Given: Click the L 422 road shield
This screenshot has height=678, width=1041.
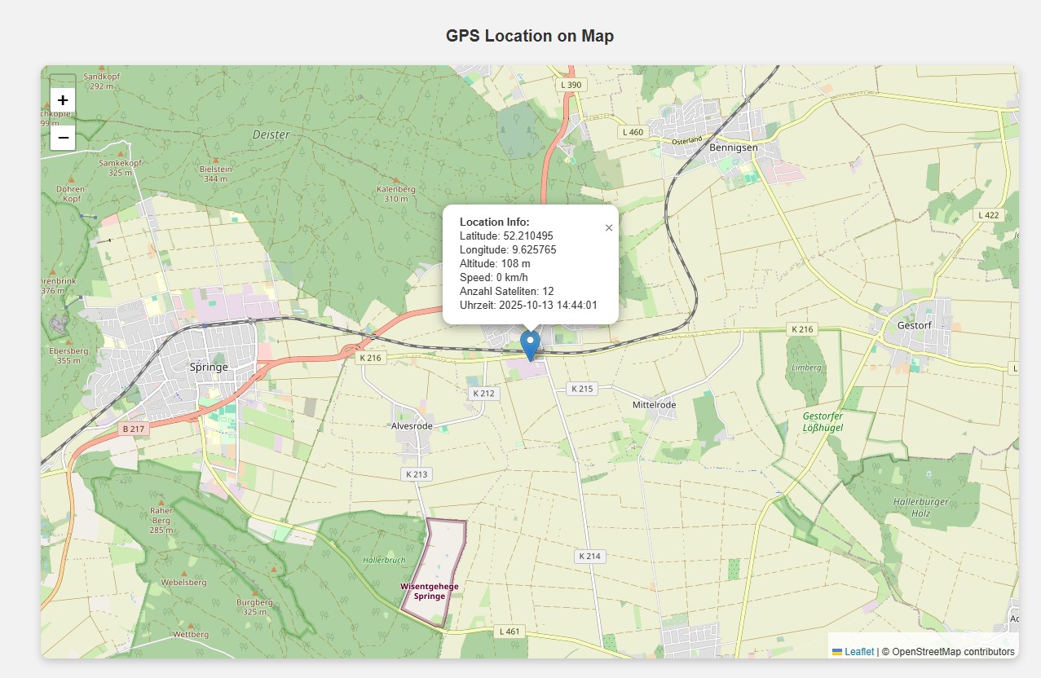Looking at the screenshot, I should tap(987, 215).
